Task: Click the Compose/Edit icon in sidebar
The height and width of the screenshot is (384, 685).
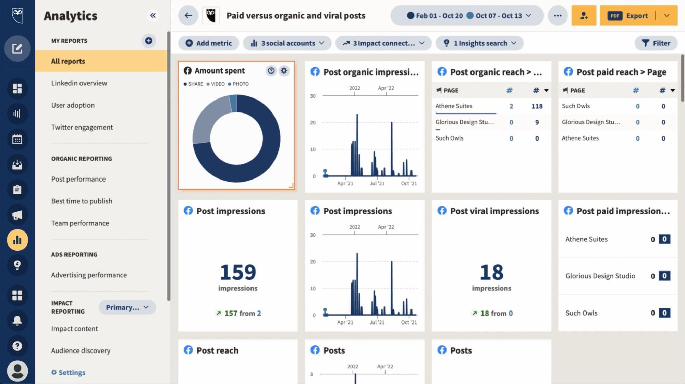Action: pos(17,48)
